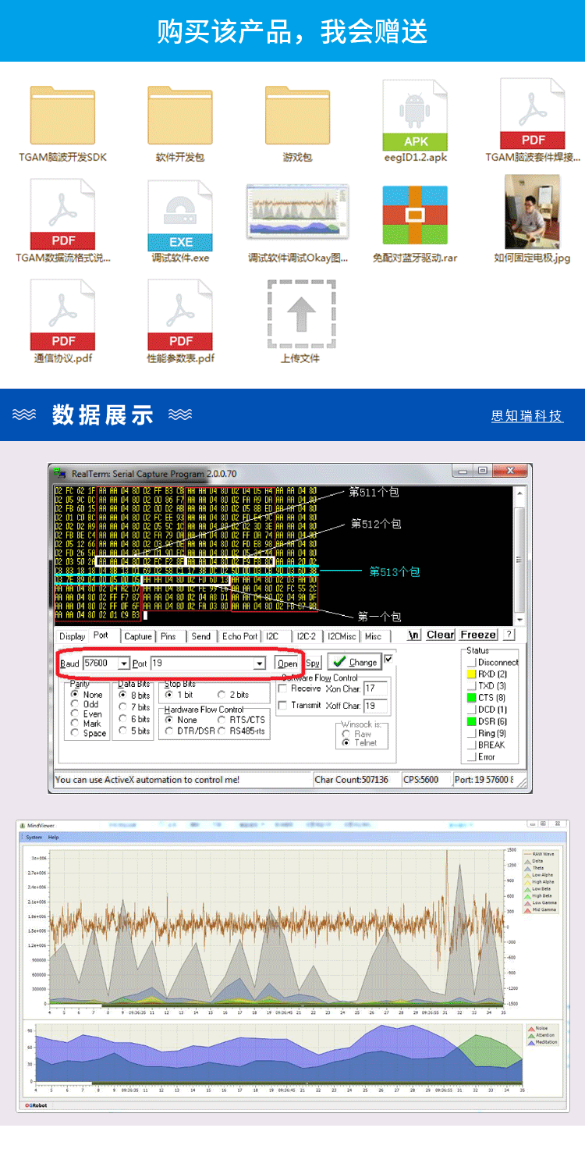Click the \n newline button

tap(414, 635)
